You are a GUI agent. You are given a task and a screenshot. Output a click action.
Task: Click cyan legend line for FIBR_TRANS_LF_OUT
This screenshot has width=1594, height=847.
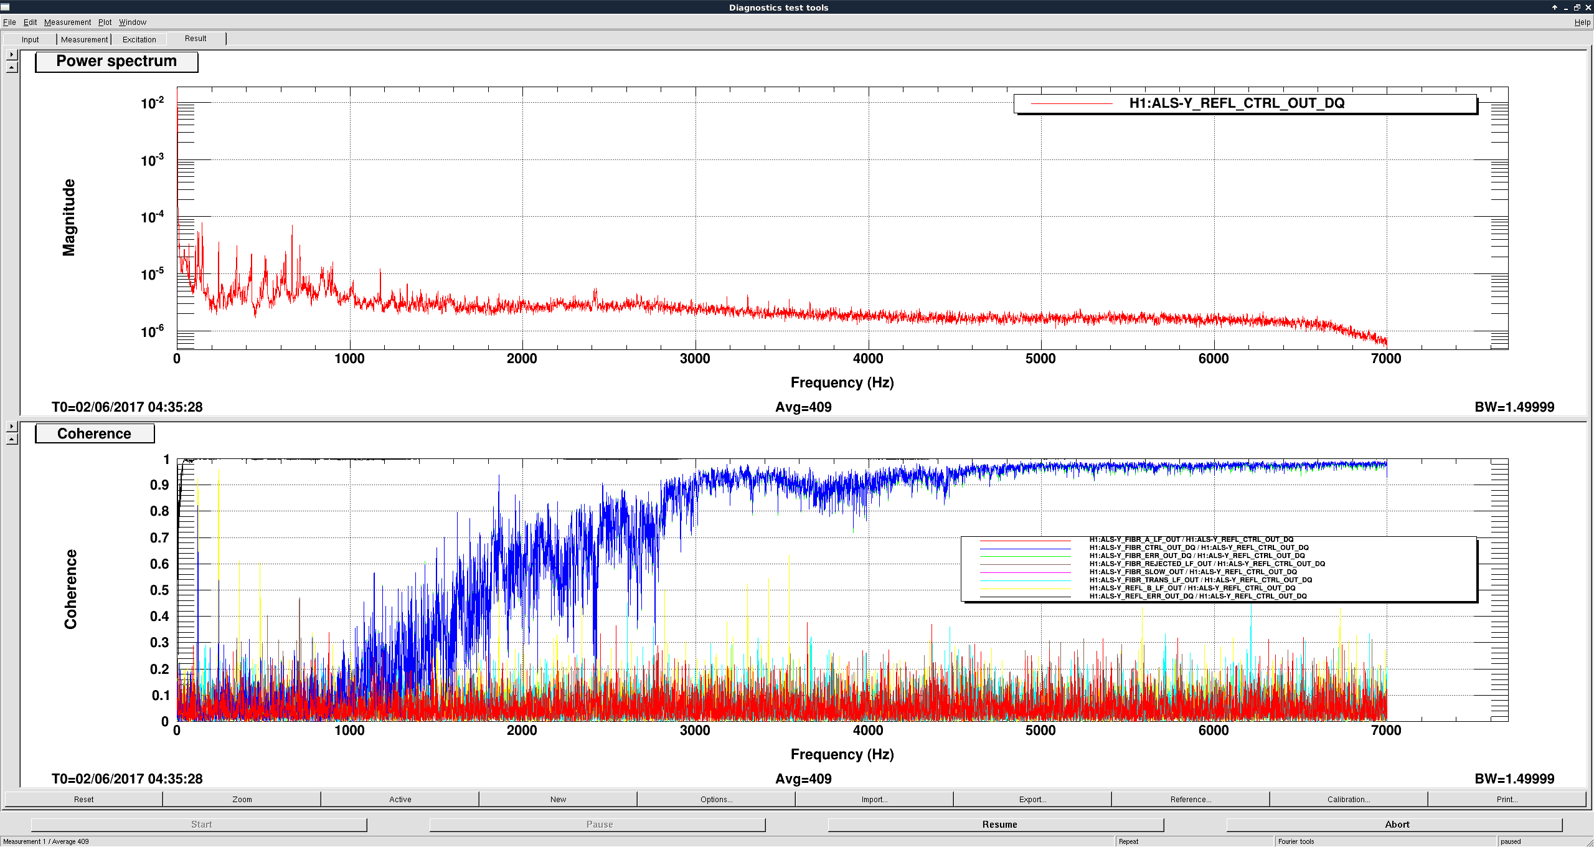click(x=1025, y=580)
